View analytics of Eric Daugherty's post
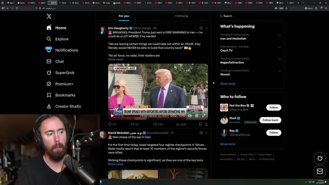Image resolution: width=329 pixels, height=185 pixels. pyautogui.click(x=181, y=124)
